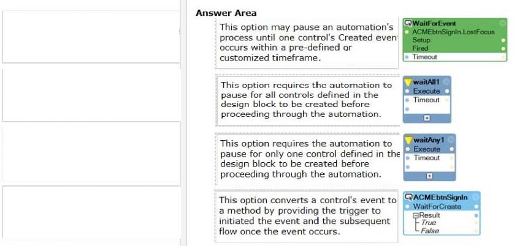This screenshot has height=246, width=517.
Task: Select the Setup output port of WaitForEvent
Action: pyautogui.click(x=503, y=40)
